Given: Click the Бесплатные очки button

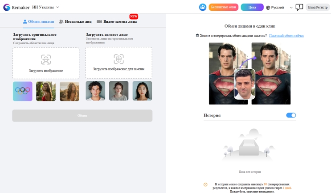Looking at the screenshot, I should coord(224,7).
